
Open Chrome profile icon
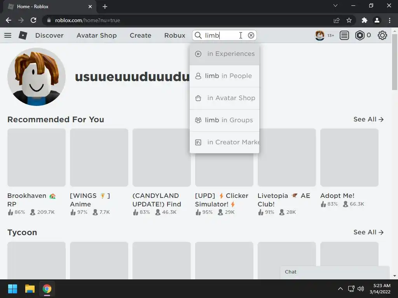coord(377,20)
